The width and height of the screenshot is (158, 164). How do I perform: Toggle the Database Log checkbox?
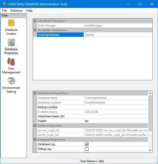[87, 144]
